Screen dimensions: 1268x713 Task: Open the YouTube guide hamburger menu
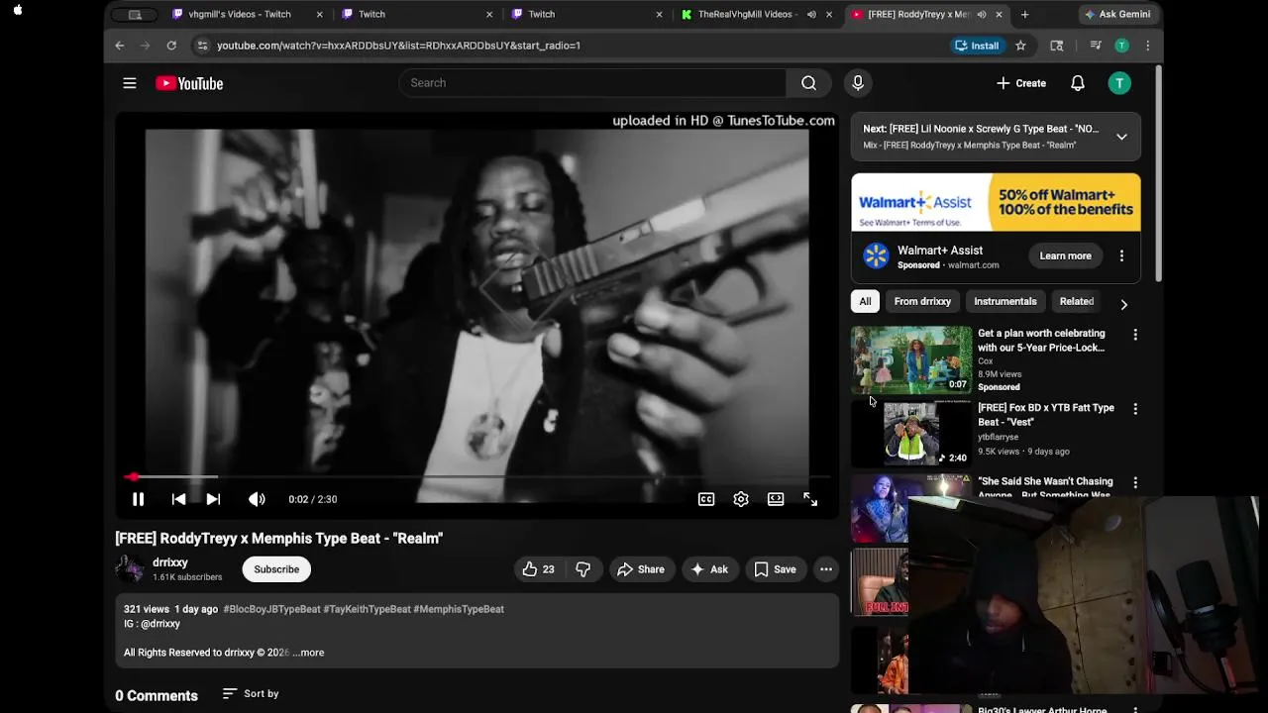pos(130,83)
